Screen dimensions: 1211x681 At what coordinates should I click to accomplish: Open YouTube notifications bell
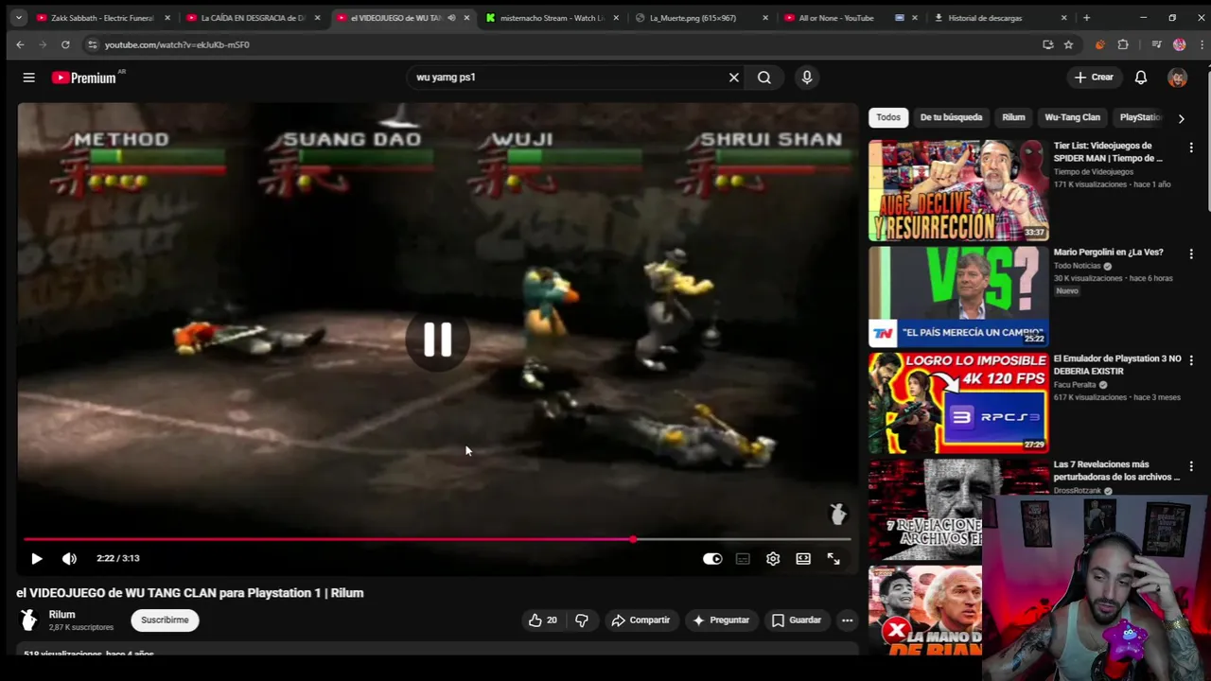point(1141,78)
